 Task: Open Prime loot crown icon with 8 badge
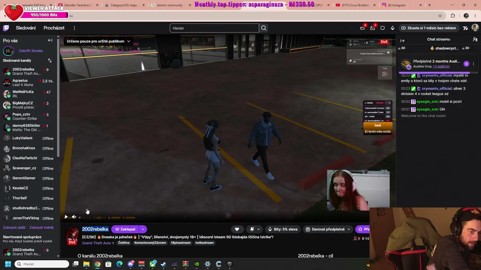coord(363,28)
